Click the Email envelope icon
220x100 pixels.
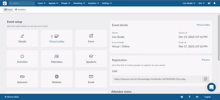[x=91, y=77]
